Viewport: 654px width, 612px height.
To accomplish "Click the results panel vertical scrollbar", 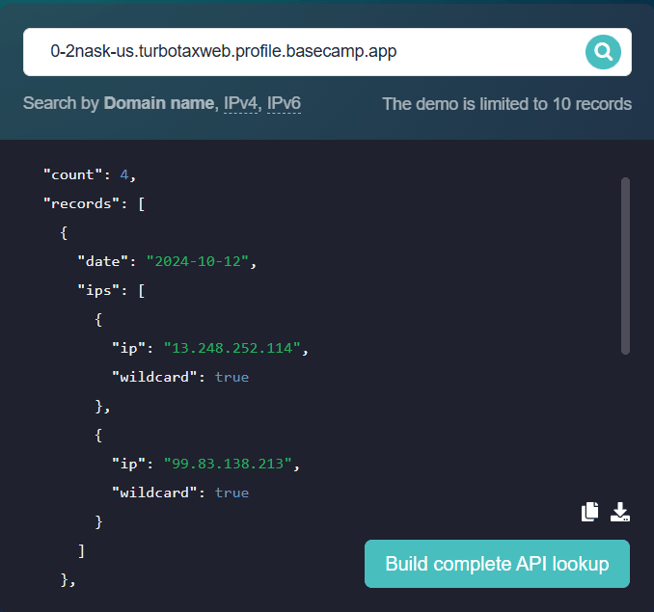I will click(x=625, y=266).
